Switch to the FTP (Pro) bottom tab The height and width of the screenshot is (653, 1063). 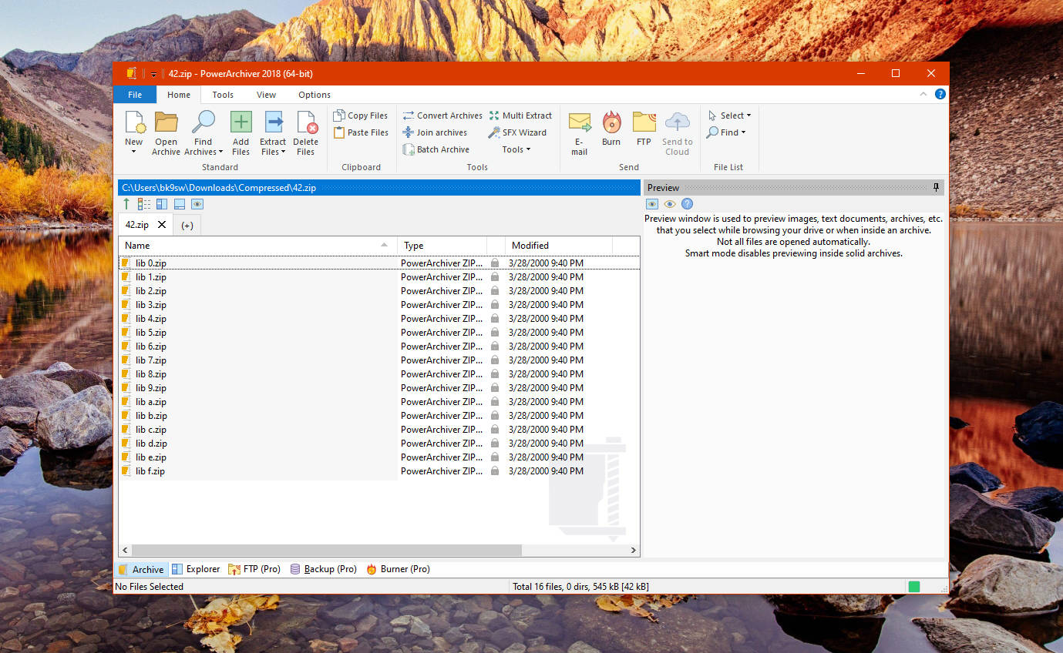point(254,569)
